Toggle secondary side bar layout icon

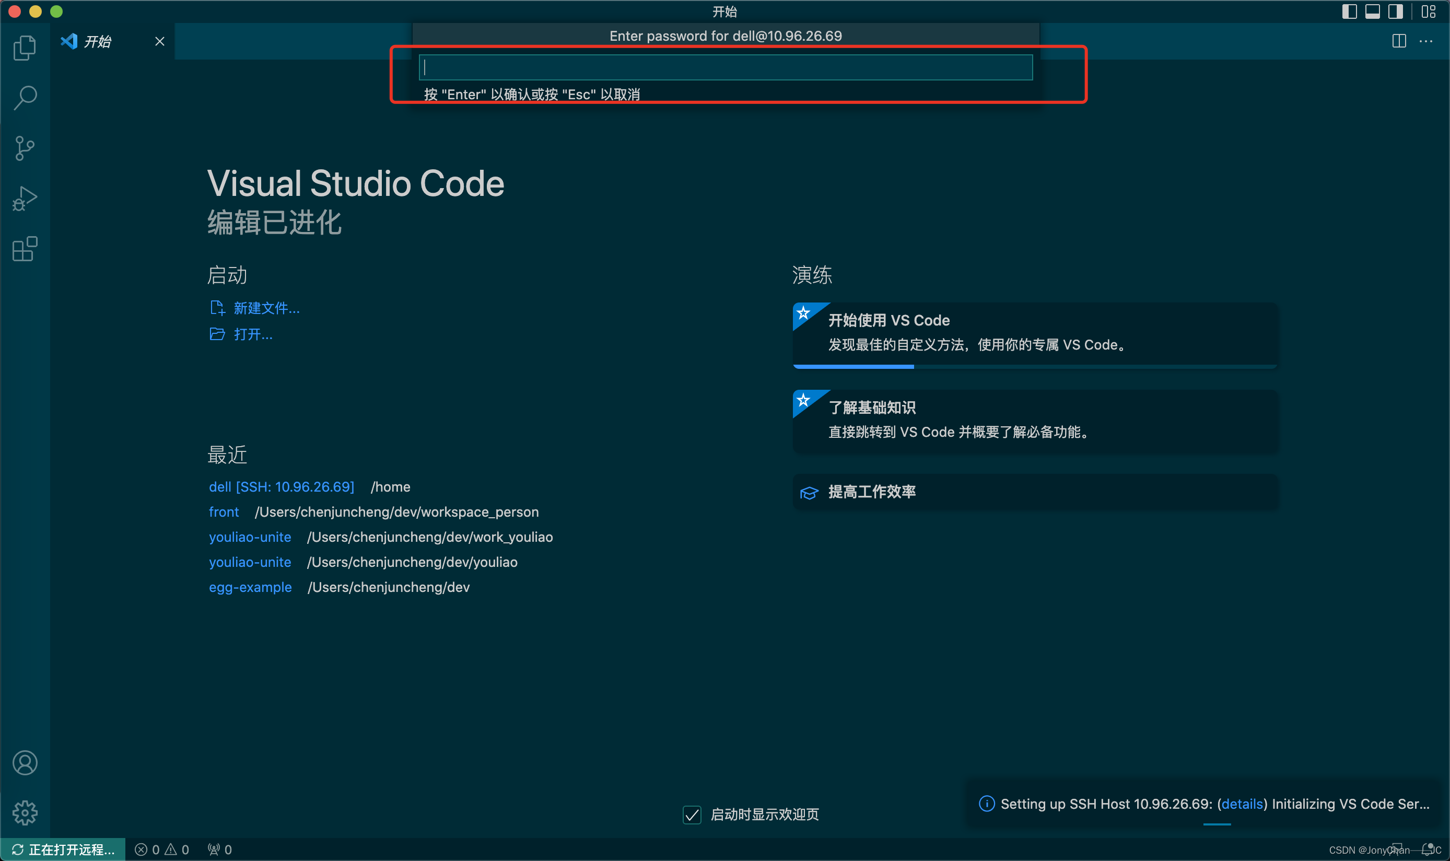1396,11
